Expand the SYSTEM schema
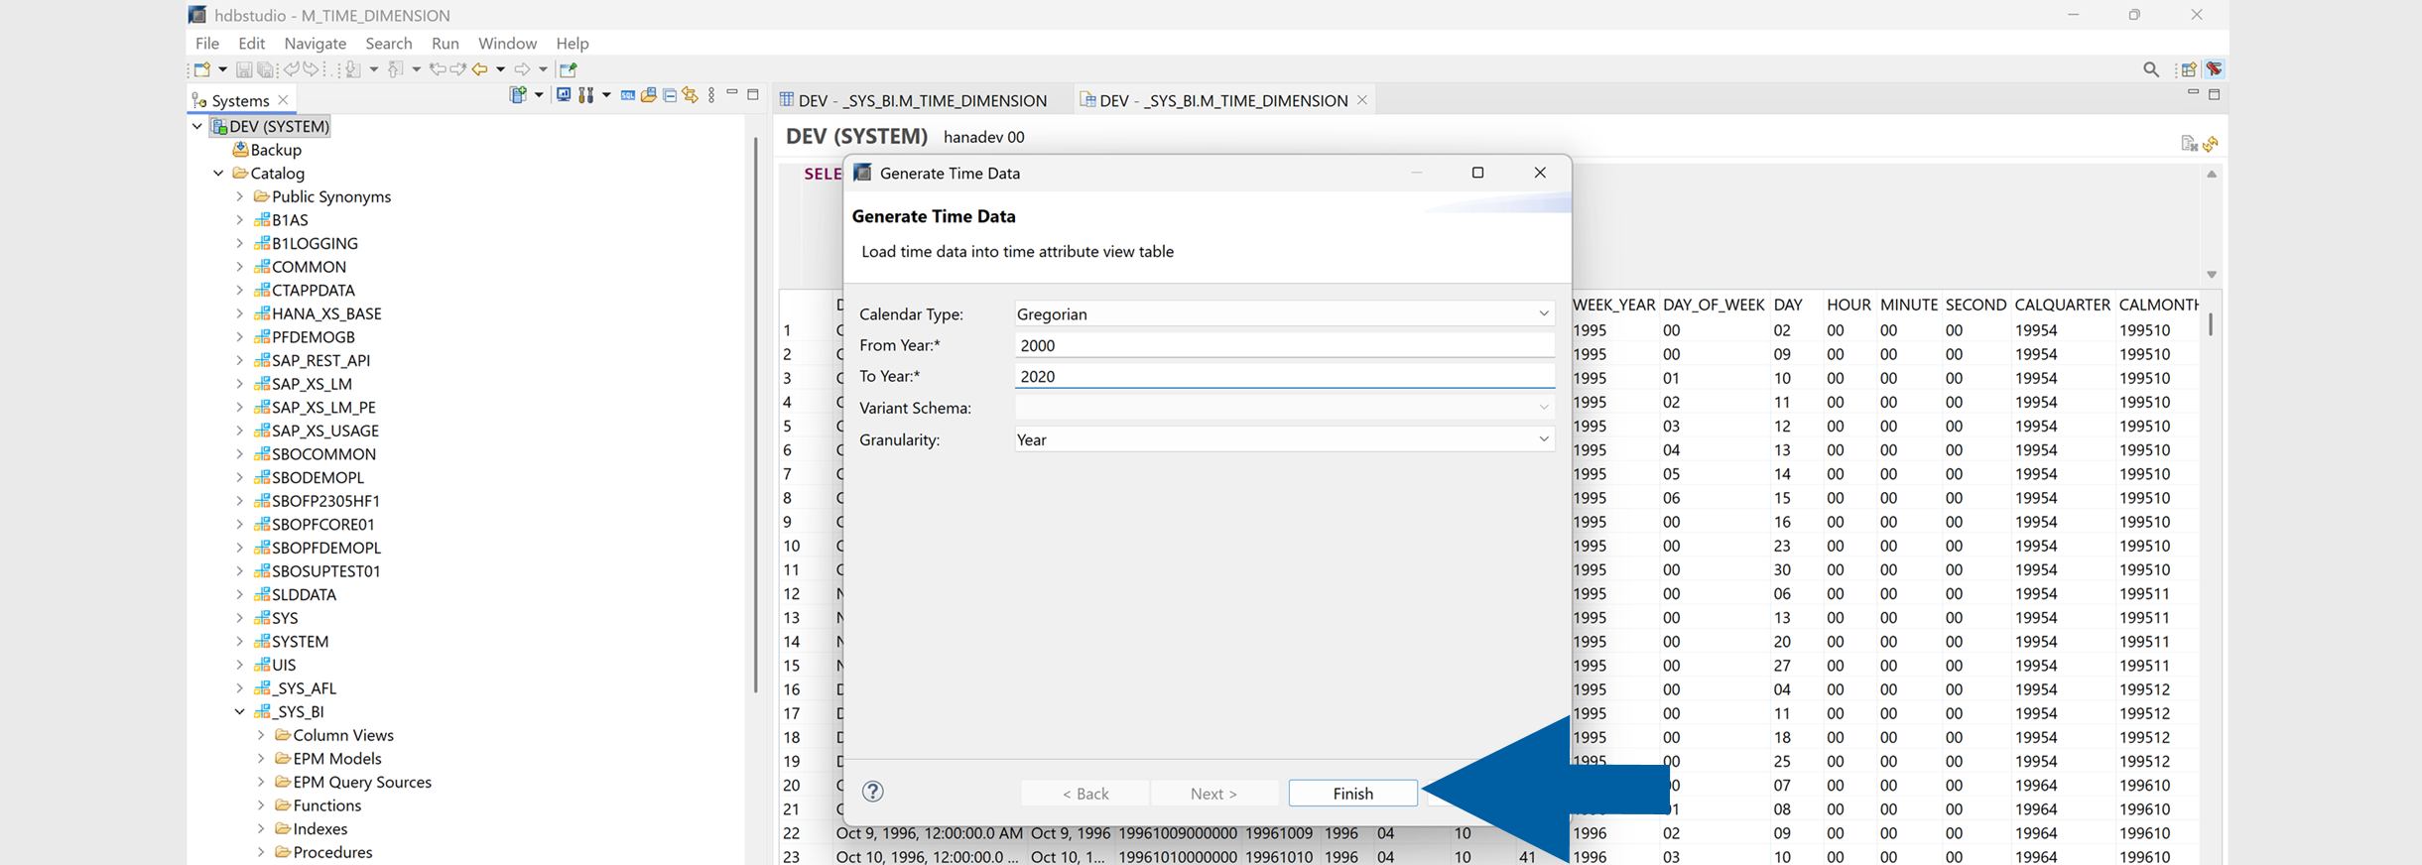The image size is (2422, 865). pos(239,641)
